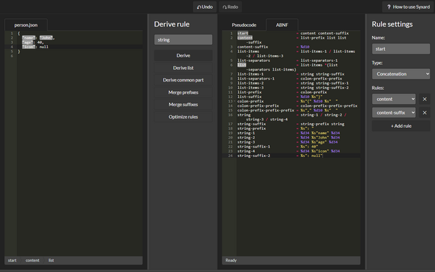Click the Derive button

click(x=183, y=56)
